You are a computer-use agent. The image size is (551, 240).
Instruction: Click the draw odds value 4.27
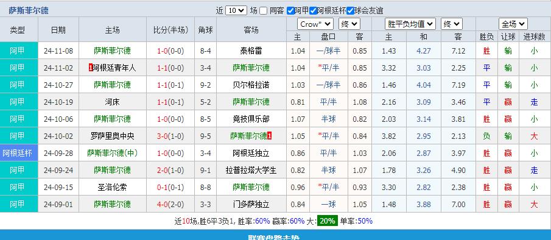[x=423, y=51]
